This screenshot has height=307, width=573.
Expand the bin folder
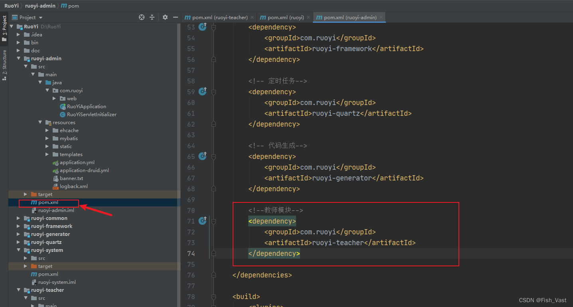click(x=18, y=43)
